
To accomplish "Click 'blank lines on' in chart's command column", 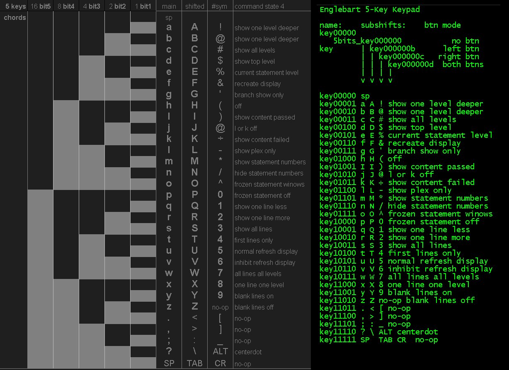I will pyautogui.click(x=254, y=296).
